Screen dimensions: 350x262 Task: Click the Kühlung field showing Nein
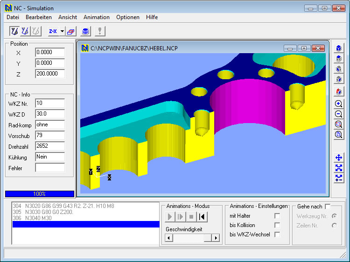[50, 157]
